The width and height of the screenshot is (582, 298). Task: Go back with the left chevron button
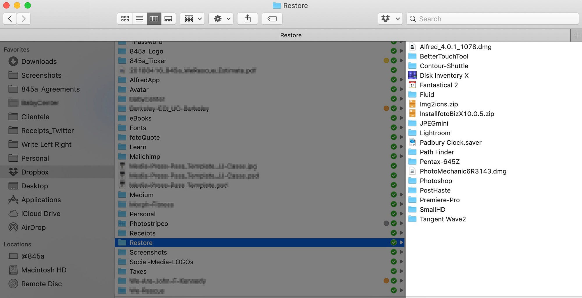(x=10, y=19)
